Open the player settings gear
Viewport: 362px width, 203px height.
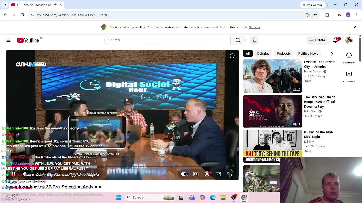[x=207, y=174]
